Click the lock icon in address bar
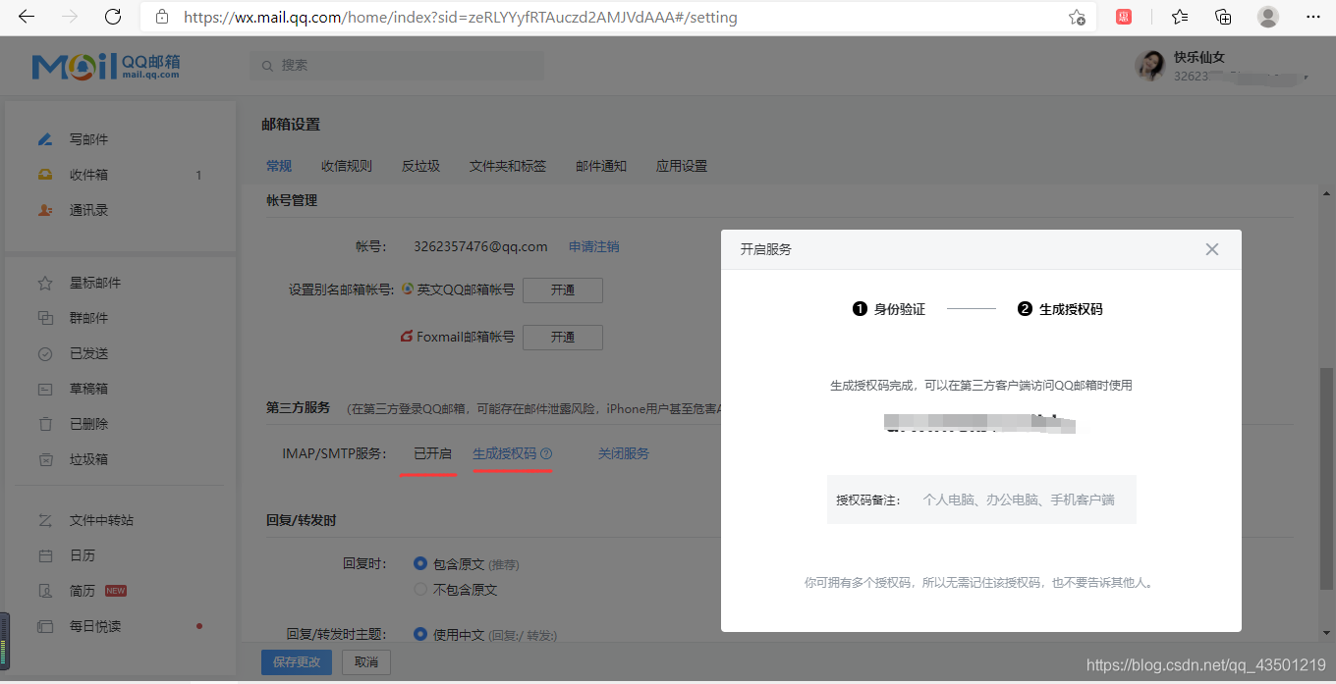Viewport: 1336px width, 684px height. pos(162,18)
